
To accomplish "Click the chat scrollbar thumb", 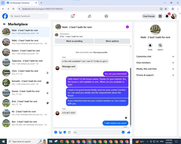I will [130, 97].
